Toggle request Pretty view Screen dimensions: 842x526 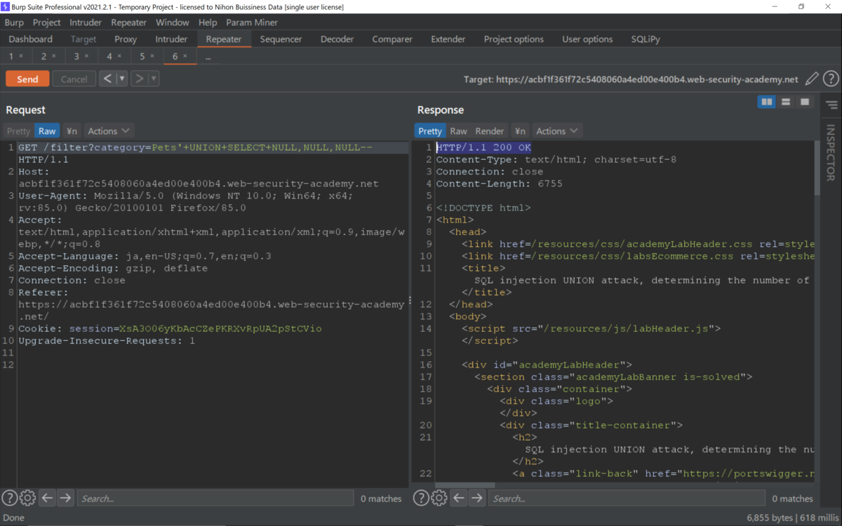19,131
